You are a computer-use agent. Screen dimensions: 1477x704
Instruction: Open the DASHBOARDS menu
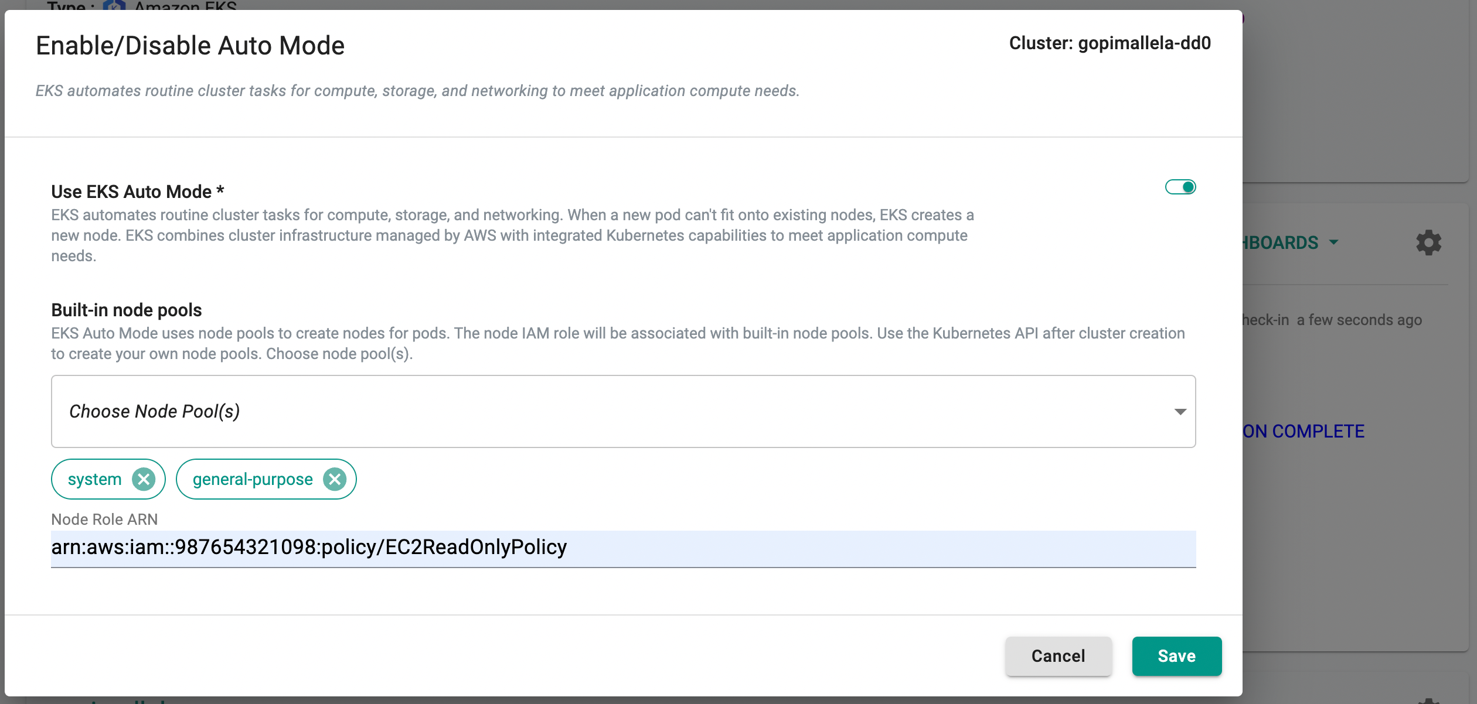click(1281, 242)
